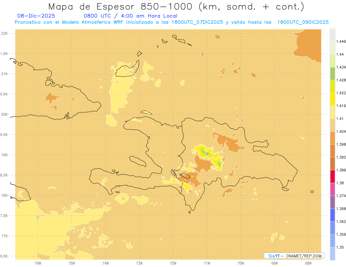Click the colorbar value '1.386'
This screenshot has height=267, width=346.
(x=341, y=170)
